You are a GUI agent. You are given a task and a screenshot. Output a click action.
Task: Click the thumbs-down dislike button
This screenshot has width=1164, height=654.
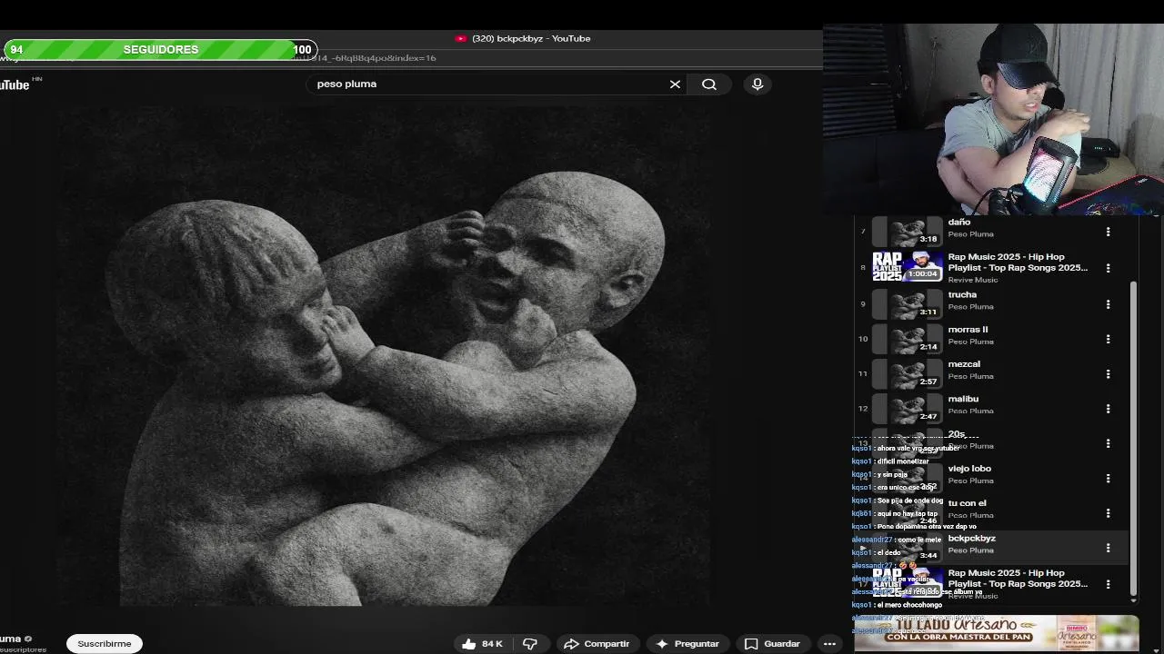[530, 644]
